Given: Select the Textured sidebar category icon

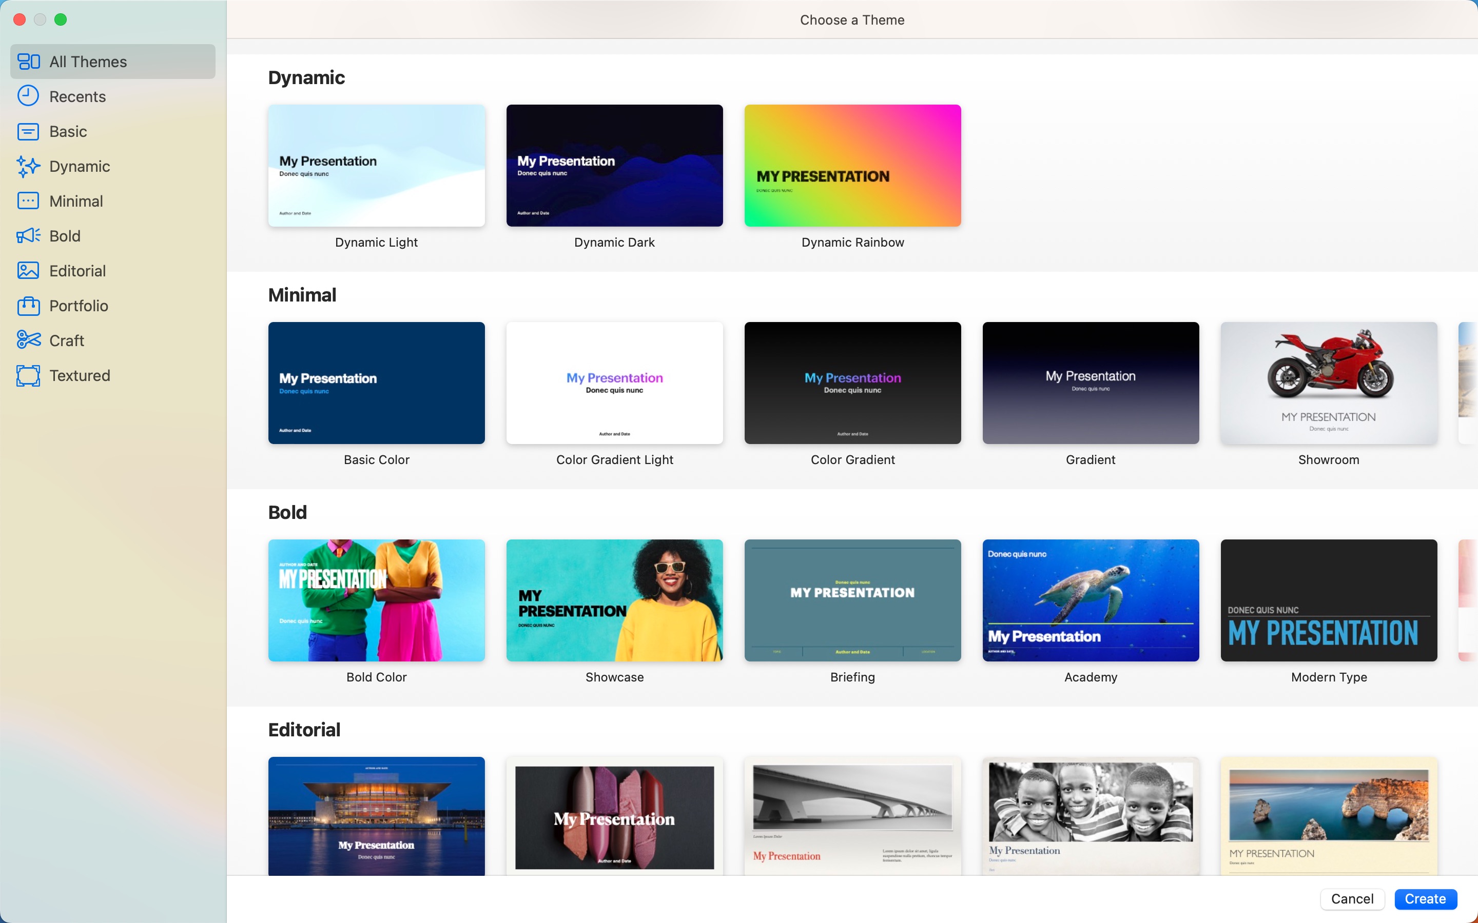Looking at the screenshot, I should [28, 375].
